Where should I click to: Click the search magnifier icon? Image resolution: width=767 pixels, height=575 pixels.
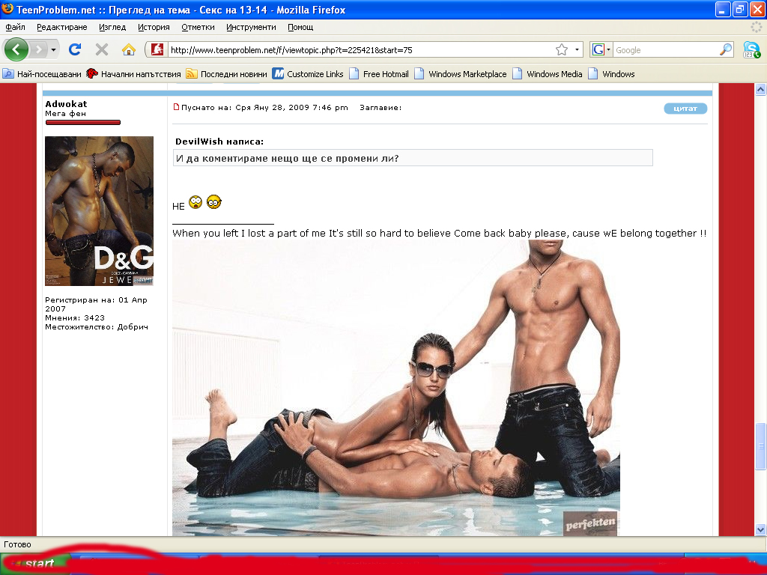(x=726, y=49)
